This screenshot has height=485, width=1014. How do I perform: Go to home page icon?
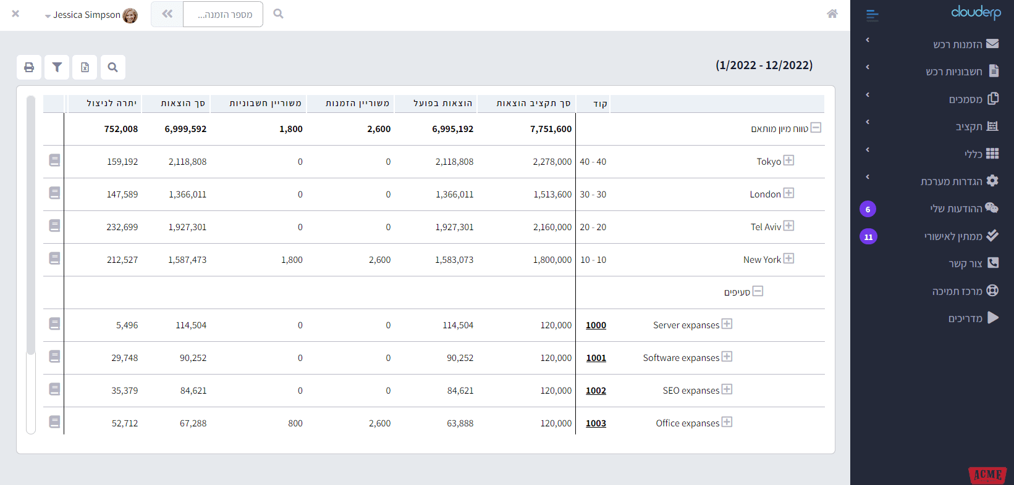[832, 14]
